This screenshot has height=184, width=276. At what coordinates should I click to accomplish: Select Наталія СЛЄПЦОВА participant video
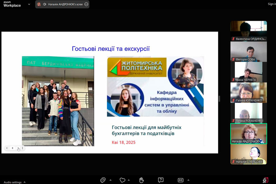[x=249, y=154]
